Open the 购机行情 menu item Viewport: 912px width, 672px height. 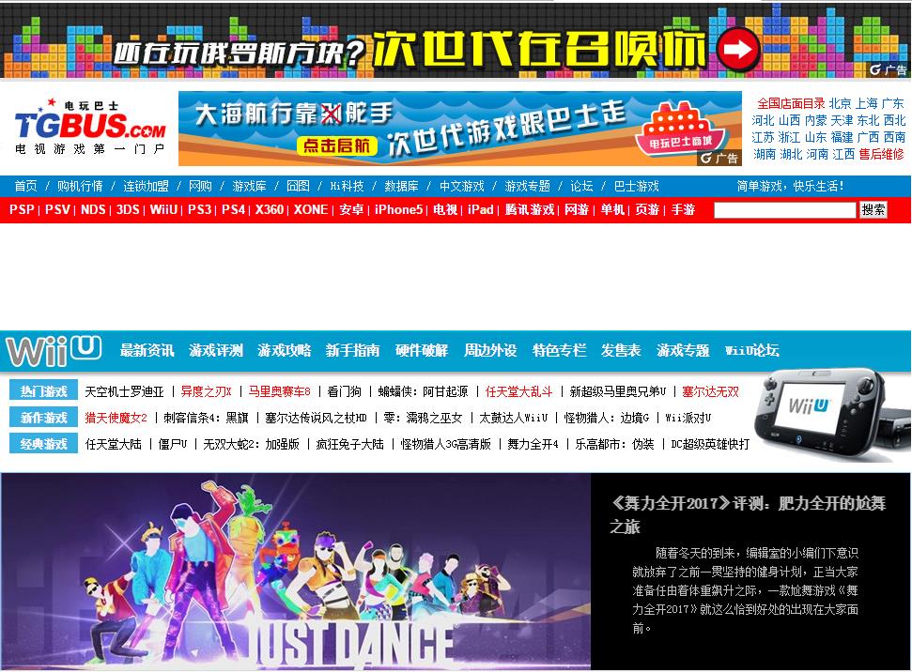tap(80, 186)
